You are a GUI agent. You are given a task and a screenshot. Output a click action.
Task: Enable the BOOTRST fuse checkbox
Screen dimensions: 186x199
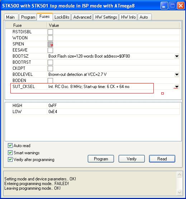coord(50,62)
